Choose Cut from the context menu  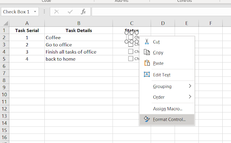pos(167,42)
